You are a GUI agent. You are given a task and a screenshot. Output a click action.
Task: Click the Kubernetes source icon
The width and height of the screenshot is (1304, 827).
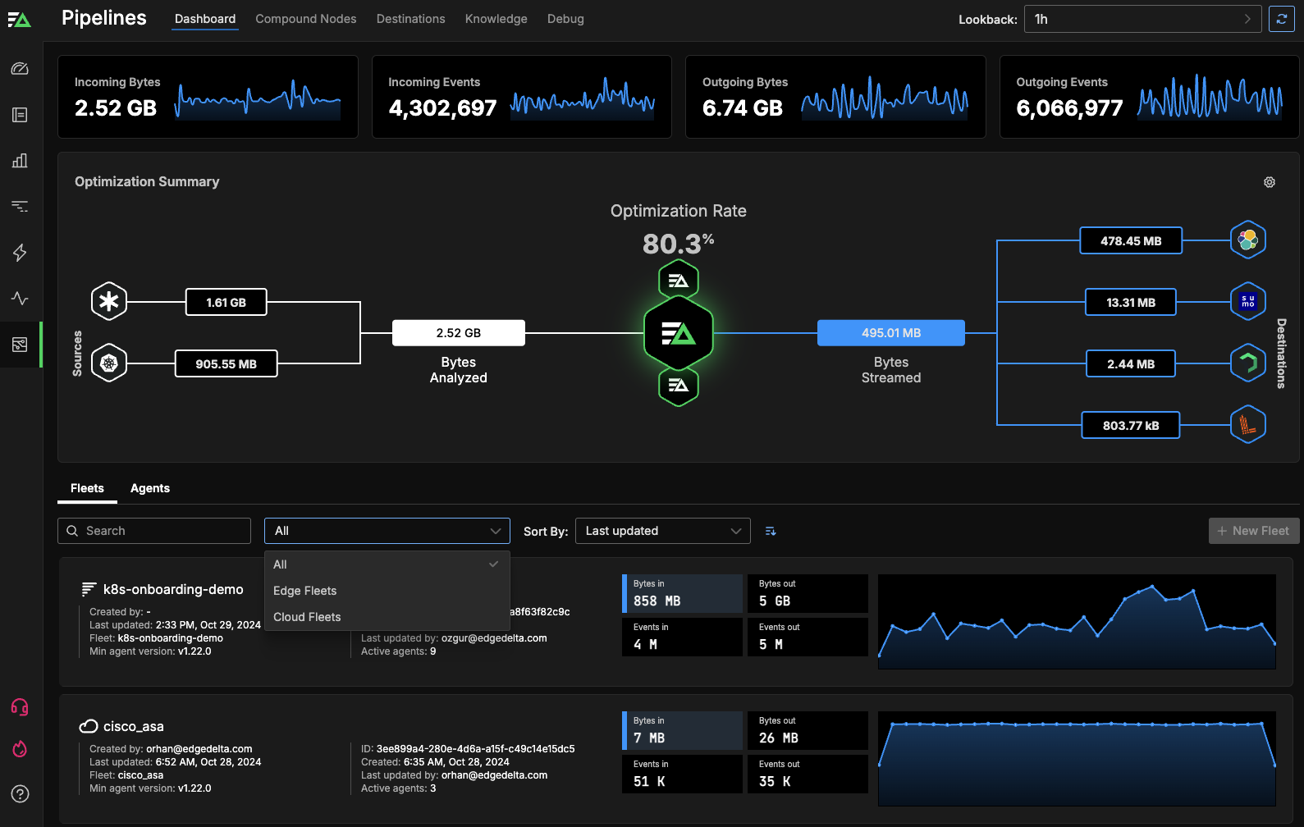[109, 363]
